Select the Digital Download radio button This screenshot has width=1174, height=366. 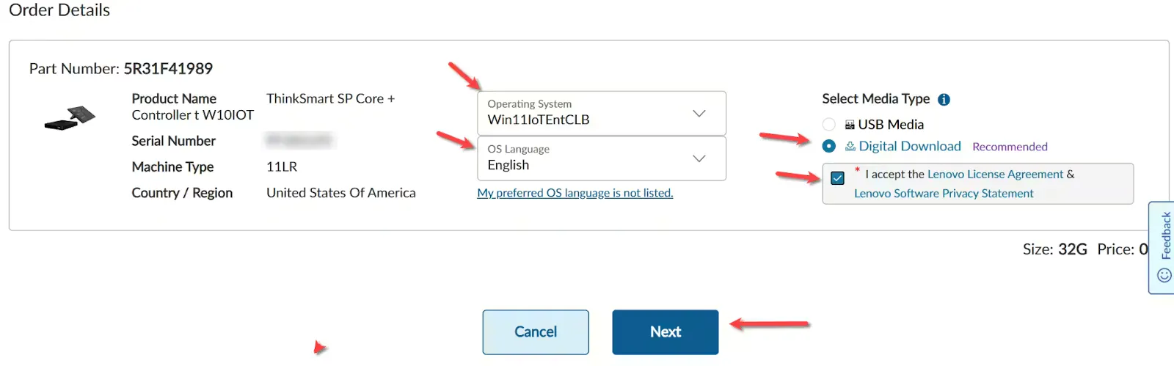click(x=829, y=146)
